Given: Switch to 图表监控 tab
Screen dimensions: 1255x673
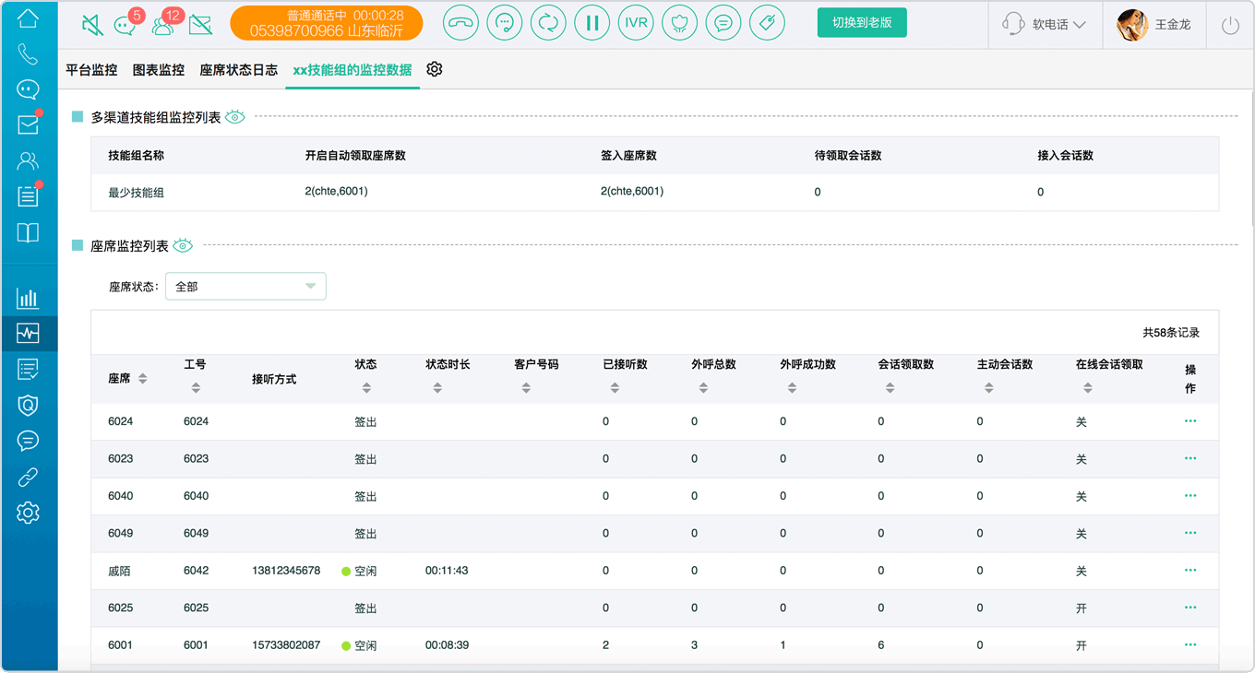Looking at the screenshot, I should click(x=159, y=70).
